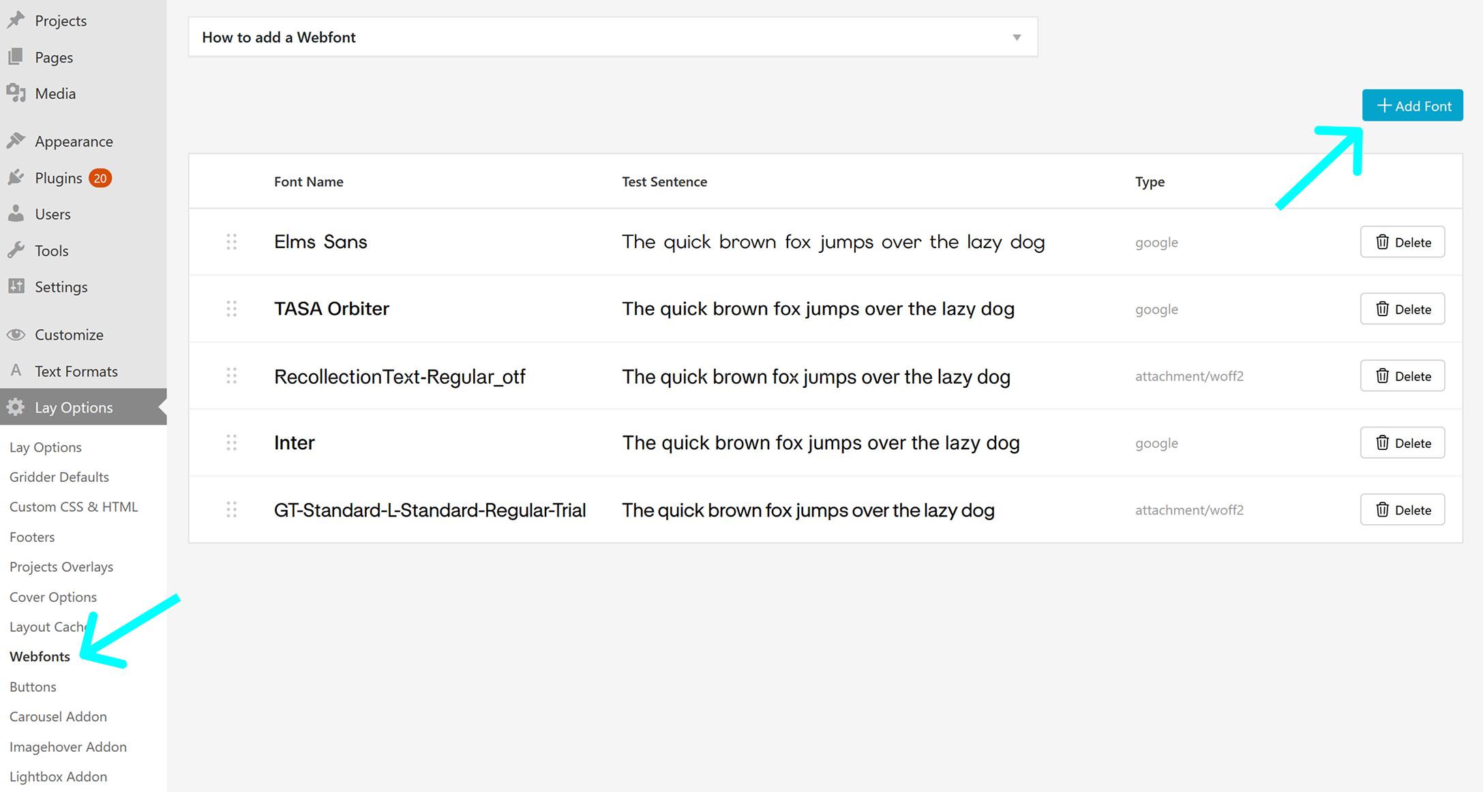This screenshot has width=1483, height=792.
Task: Open the Webfonts submenu item
Action: coord(40,656)
